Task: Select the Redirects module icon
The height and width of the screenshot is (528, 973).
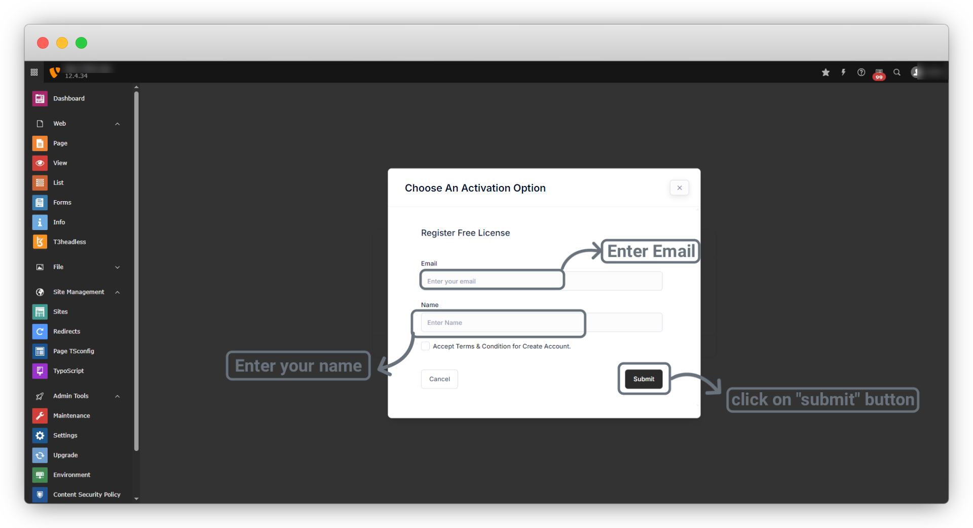Action: click(x=40, y=331)
